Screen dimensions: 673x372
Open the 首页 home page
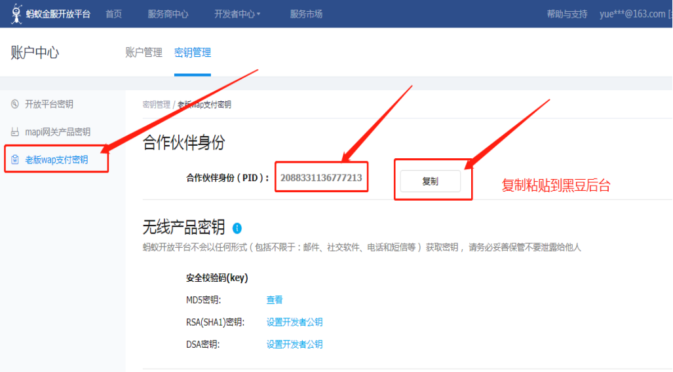[114, 14]
